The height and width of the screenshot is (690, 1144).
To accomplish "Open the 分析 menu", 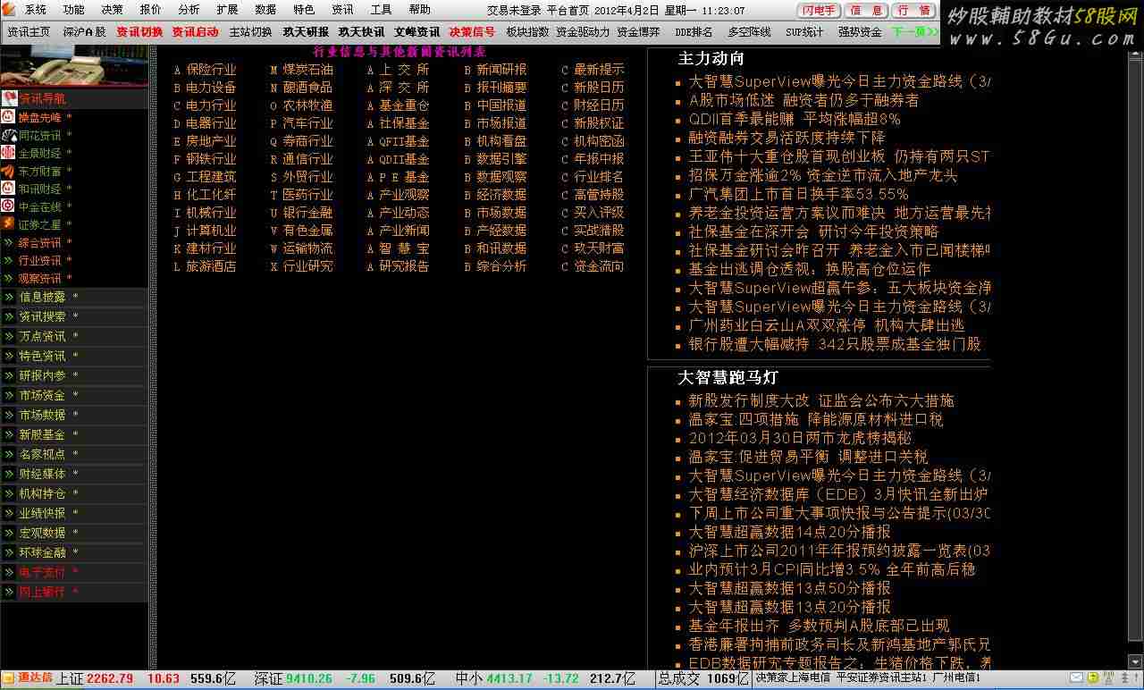I will pyautogui.click(x=189, y=10).
